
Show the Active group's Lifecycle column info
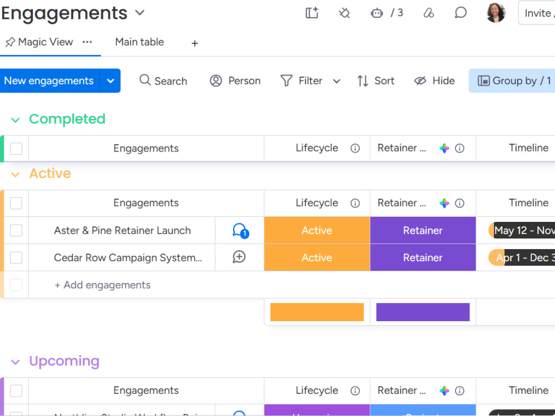click(x=355, y=203)
